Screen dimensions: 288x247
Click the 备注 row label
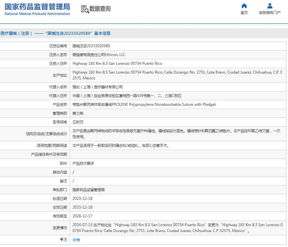pyautogui.click(x=63, y=181)
